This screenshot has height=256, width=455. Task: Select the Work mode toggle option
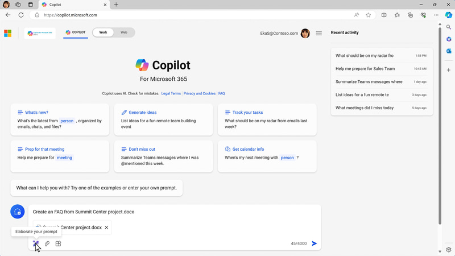coord(103,32)
